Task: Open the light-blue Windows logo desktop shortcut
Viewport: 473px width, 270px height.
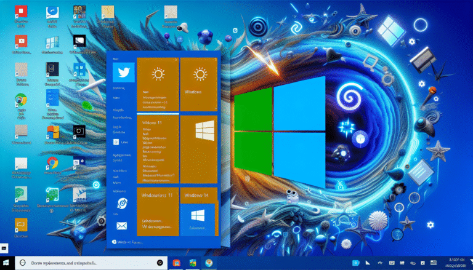Action: click(x=52, y=43)
